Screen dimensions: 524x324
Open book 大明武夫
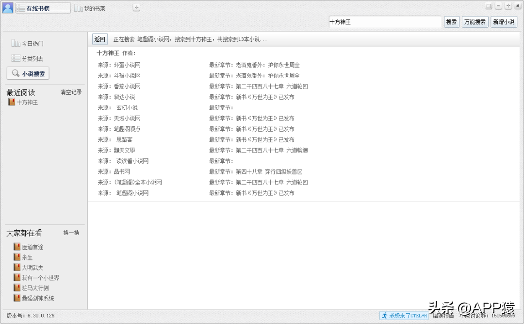point(33,268)
